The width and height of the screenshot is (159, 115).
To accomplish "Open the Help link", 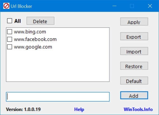I will coord(79,109).
